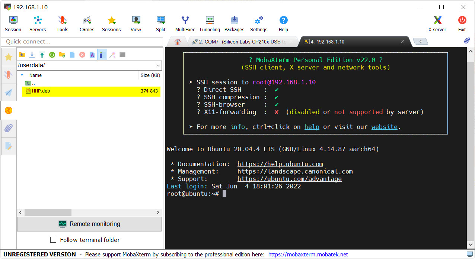475x259 pixels.
Task: Click root@192.168.1.10 text in terminal
Action: [284, 82]
